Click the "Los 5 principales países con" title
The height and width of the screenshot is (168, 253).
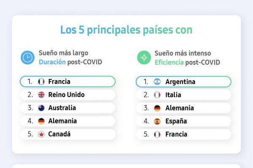[126, 30]
